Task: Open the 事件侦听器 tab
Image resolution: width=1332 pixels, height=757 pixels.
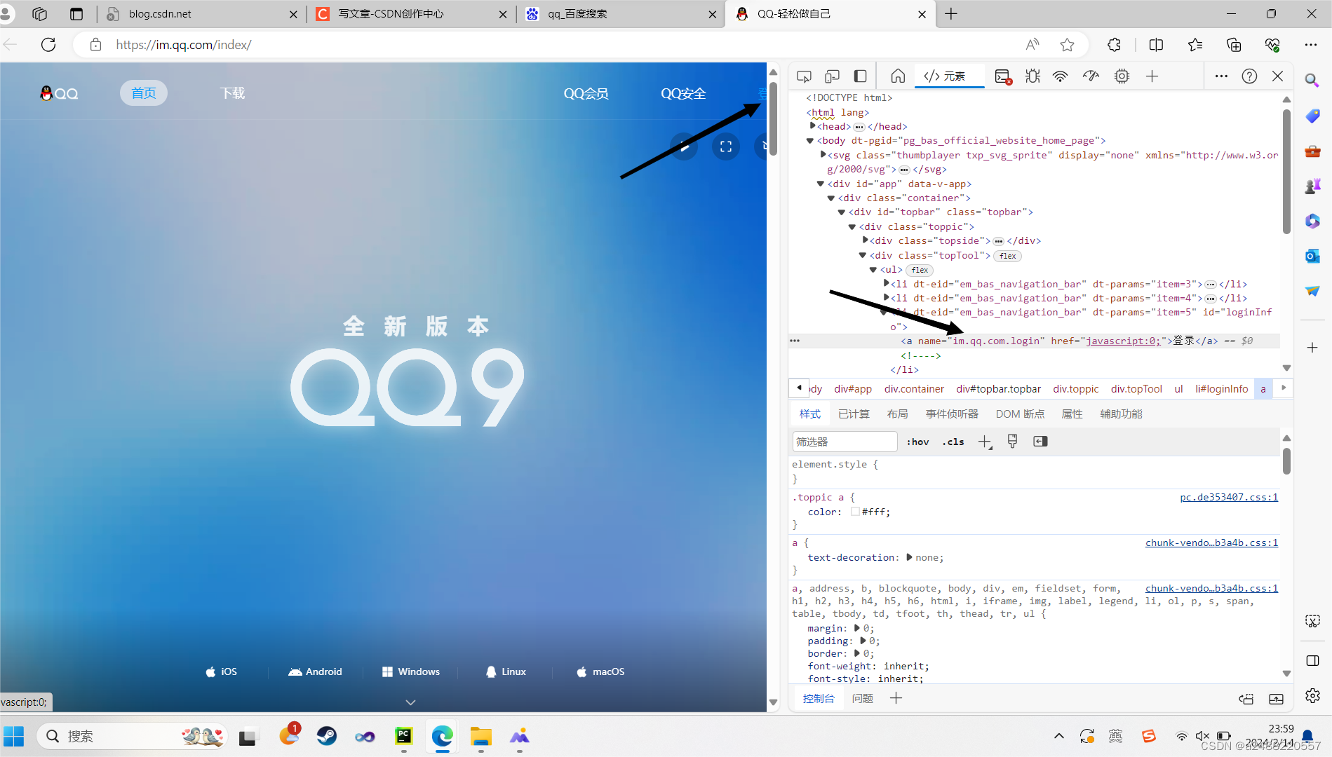Action: pyautogui.click(x=952, y=414)
